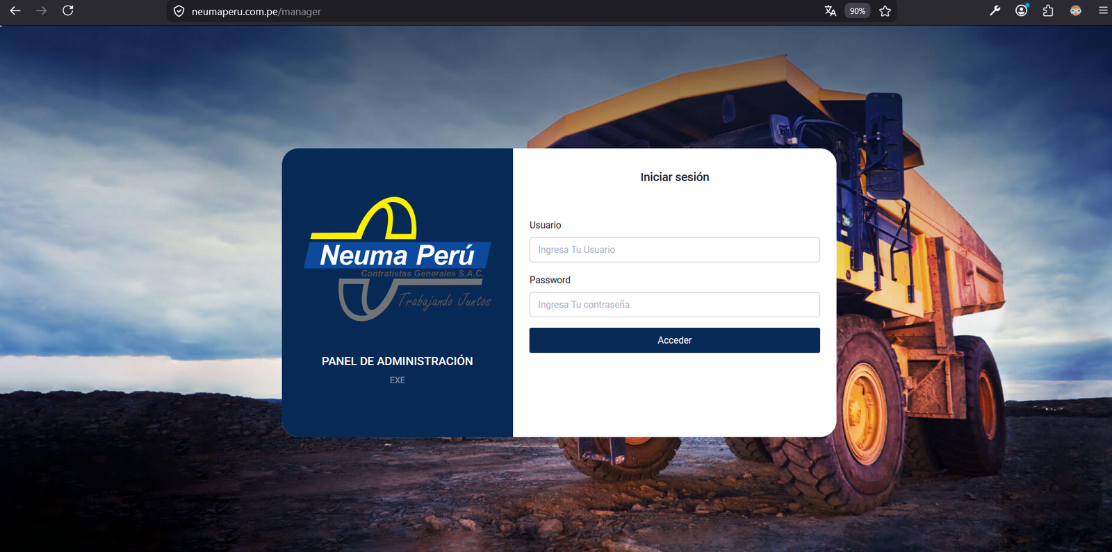Reset the 90% zoom level badge
The width and height of the screenshot is (1112, 552).
[858, 11]
